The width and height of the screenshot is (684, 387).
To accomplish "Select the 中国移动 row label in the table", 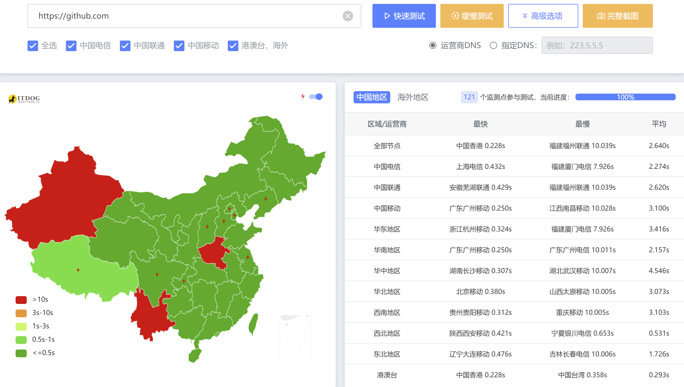I will (387, 208).
